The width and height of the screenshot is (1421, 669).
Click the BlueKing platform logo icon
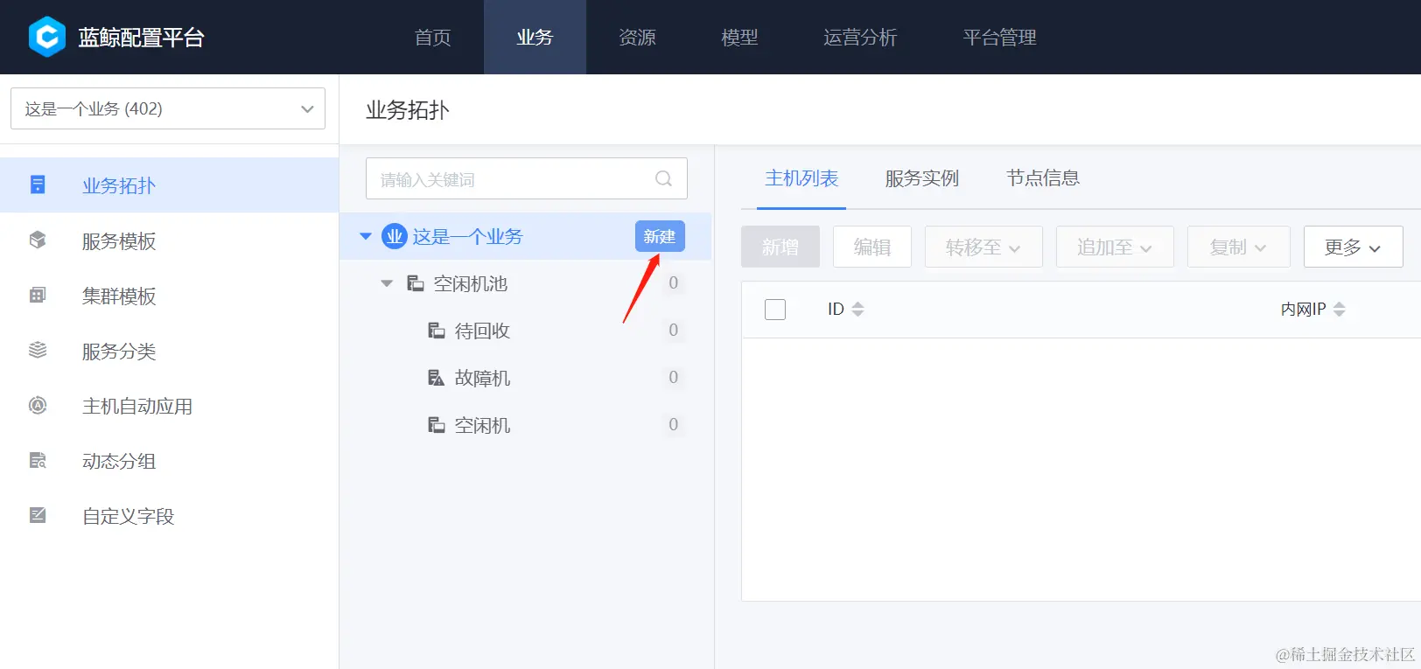pos(46,37)
